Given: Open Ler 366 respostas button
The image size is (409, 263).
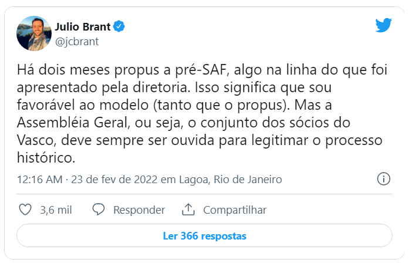Looking at the screenshot, I should pyautogui.click(x=204, y=236).
